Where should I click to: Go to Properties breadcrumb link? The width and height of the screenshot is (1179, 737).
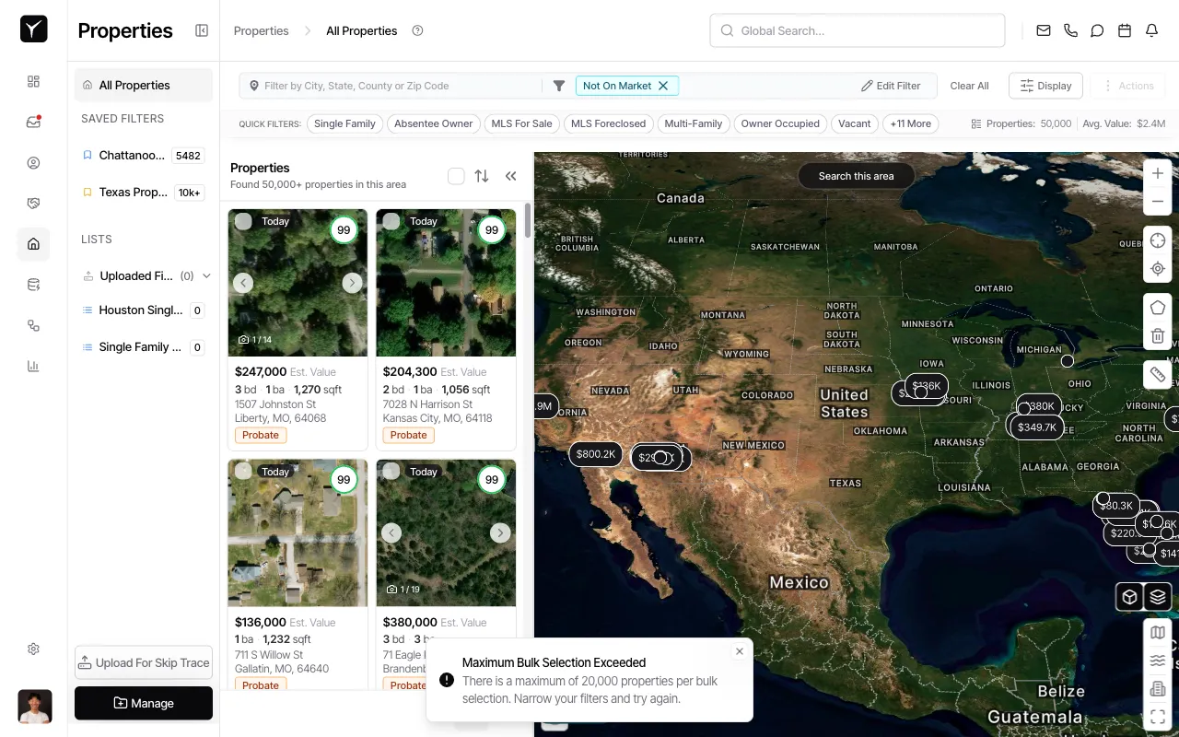[262, 30]
